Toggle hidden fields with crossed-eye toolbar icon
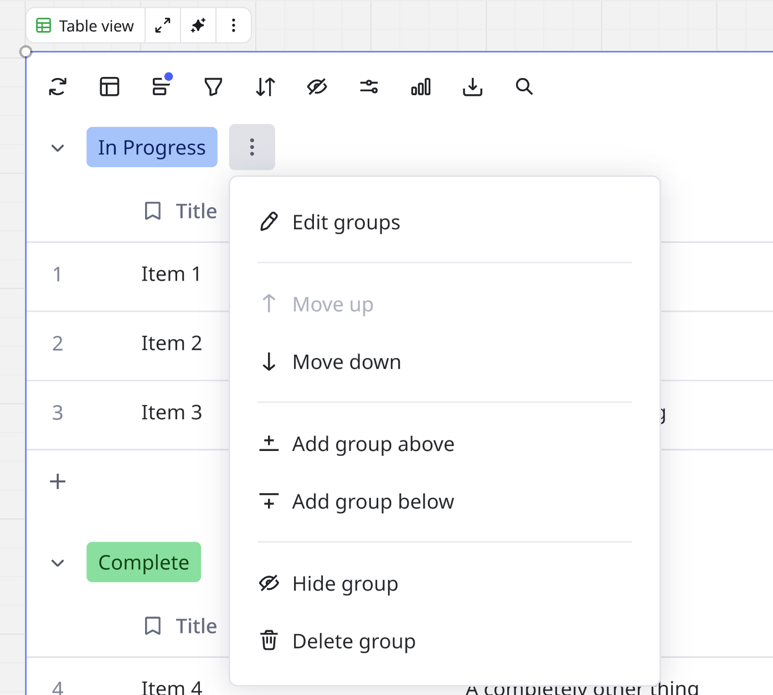 click(317, 87)
